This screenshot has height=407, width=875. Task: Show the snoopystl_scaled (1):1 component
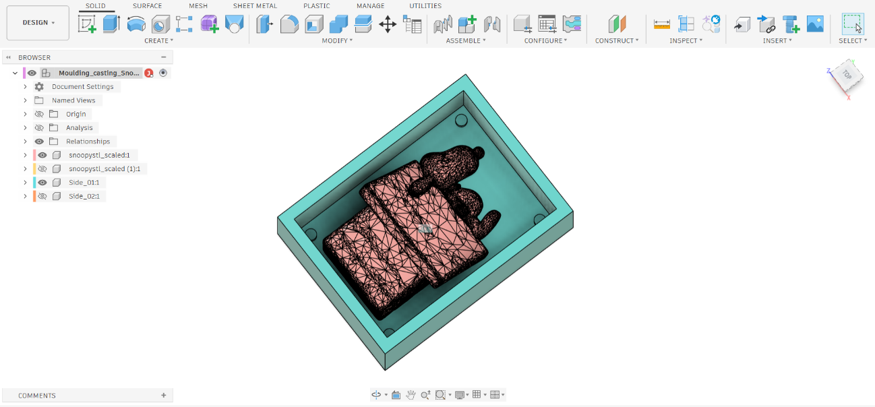tap(42, 168)
